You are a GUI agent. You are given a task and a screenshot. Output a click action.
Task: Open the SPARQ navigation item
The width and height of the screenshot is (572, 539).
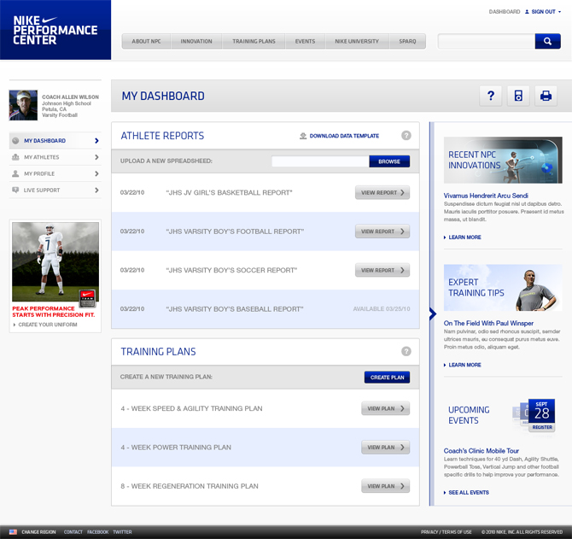tap(407, 41)
